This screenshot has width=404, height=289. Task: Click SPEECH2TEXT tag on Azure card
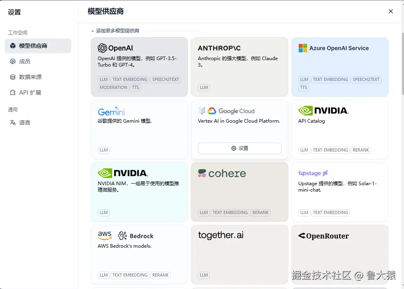(366, 79)
